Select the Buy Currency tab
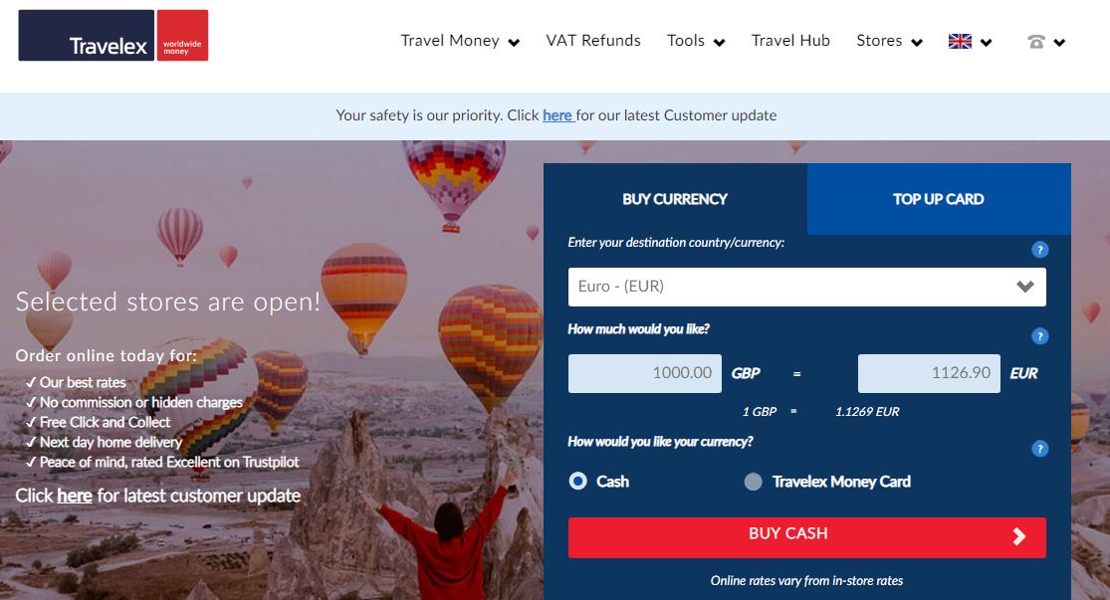This screenshot has height=600, width=1110. coord(675,199)
